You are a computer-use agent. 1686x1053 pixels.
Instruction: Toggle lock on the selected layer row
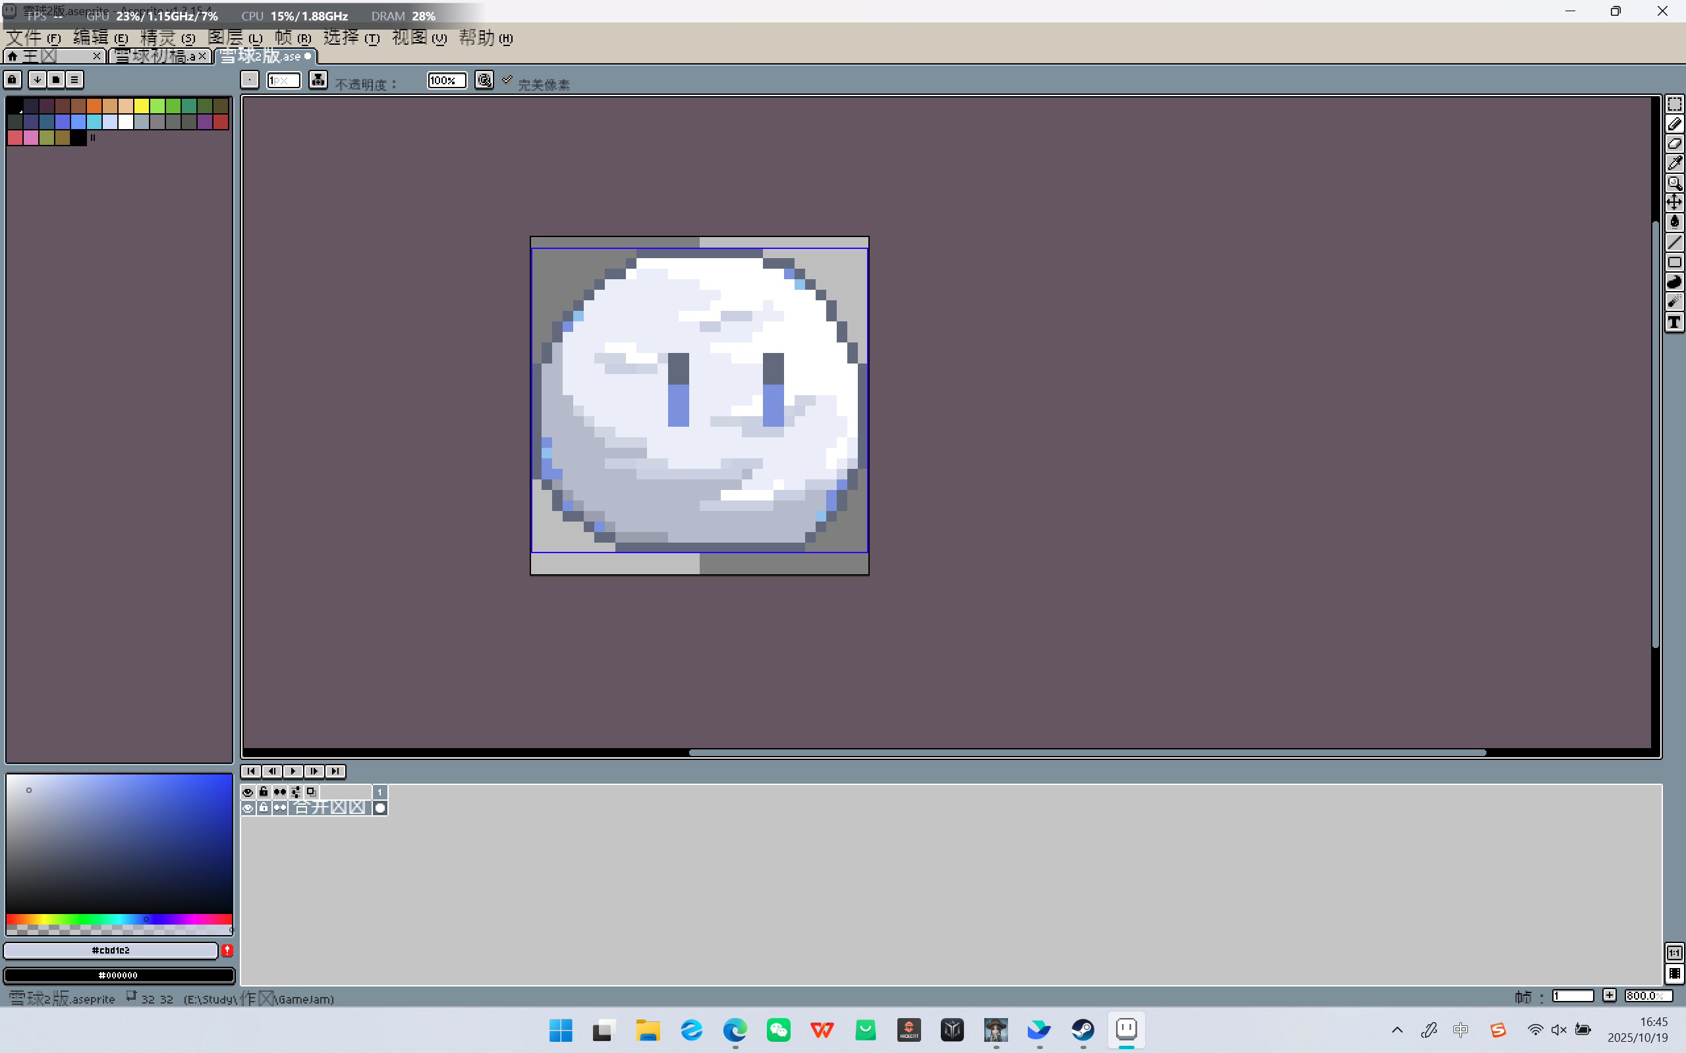[264, 808]
